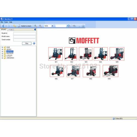Open the File menu
This screenshot has height=137, width=137.
(2, 22)
